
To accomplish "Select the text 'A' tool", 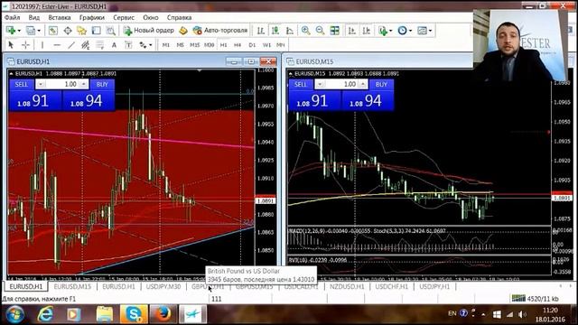I will (114, 45).
